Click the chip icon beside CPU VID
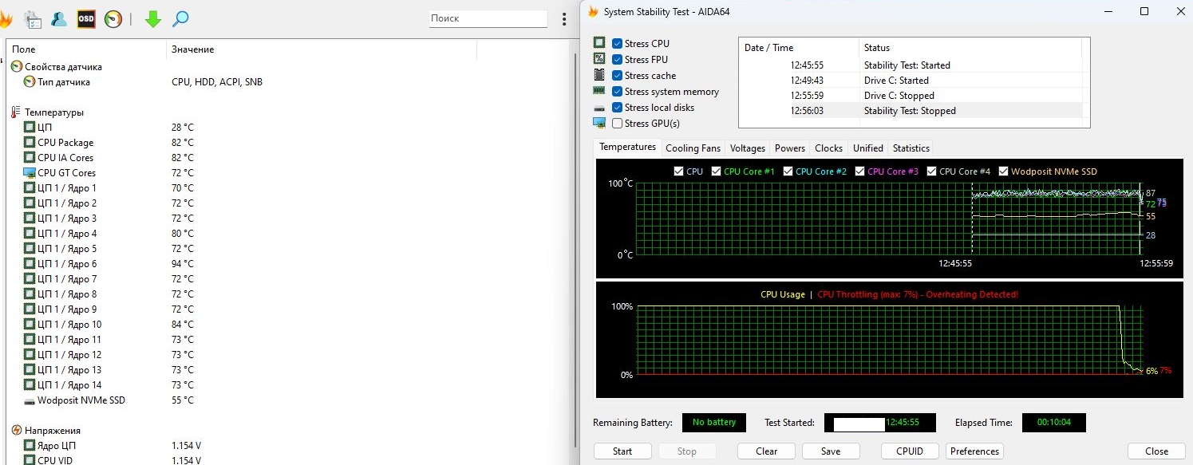 pos(30,460)
